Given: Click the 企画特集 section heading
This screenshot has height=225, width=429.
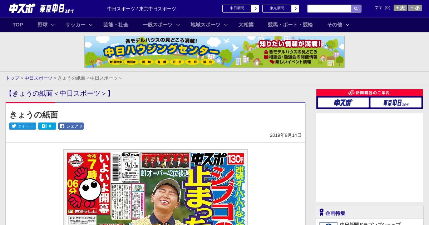Looking at the screenshot, I should [x=335, y=213].
